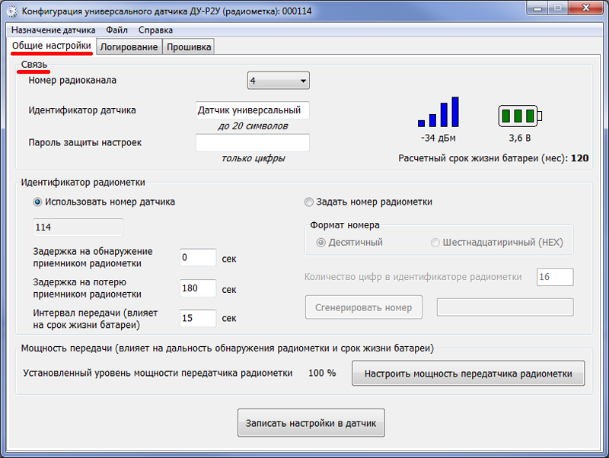The width and height of the screenshot is (609, 458).
Task: Open the 'Назначение датчика' menu
Action: coord(53,30)
